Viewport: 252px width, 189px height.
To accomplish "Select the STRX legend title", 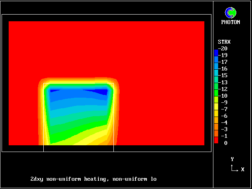I will (224, 42).
